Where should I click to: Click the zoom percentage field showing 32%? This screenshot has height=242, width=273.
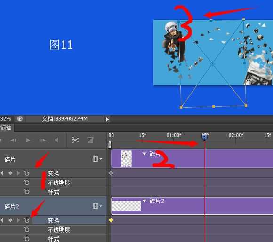(x=6, y=119)
